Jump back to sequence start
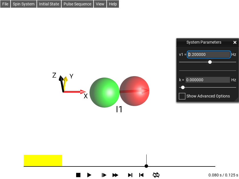 click(x=141, y=175)
